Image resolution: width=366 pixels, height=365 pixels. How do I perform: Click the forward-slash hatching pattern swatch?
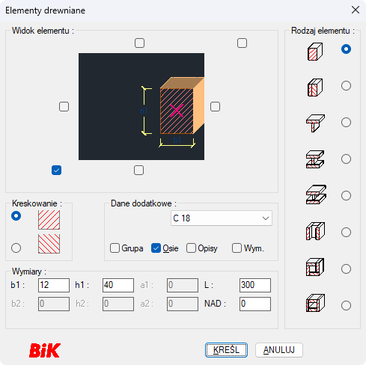click(49, 220)
